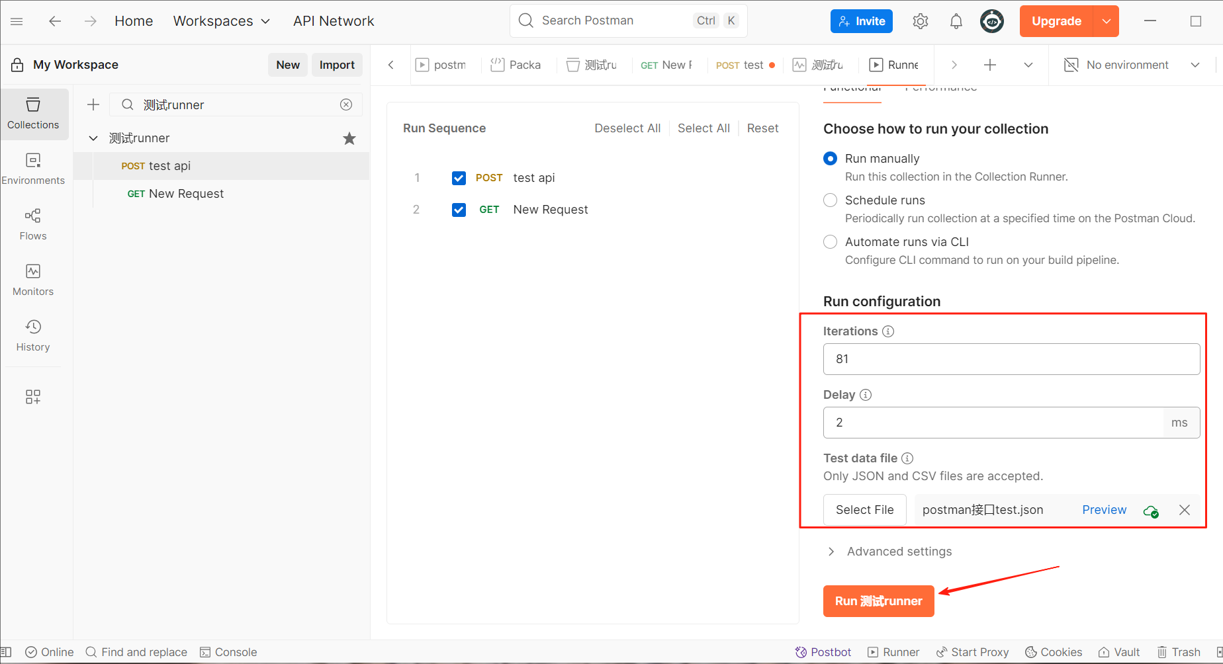Preview the postman接口test.json file

(1104, 510)
